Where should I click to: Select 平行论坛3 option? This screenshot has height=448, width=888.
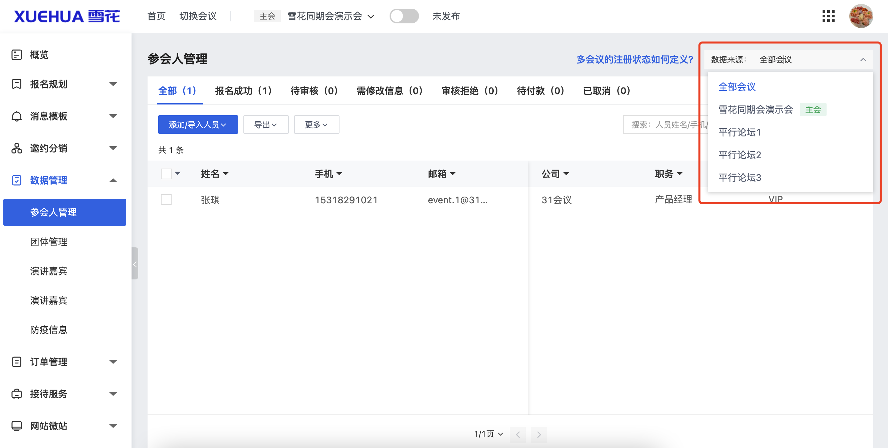tap(790, 178)
